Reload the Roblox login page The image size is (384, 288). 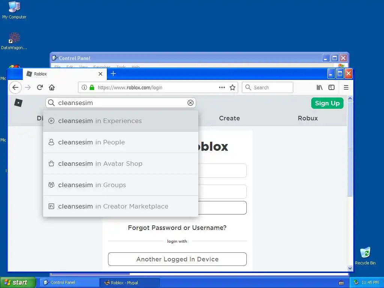(x=40, y=87)
